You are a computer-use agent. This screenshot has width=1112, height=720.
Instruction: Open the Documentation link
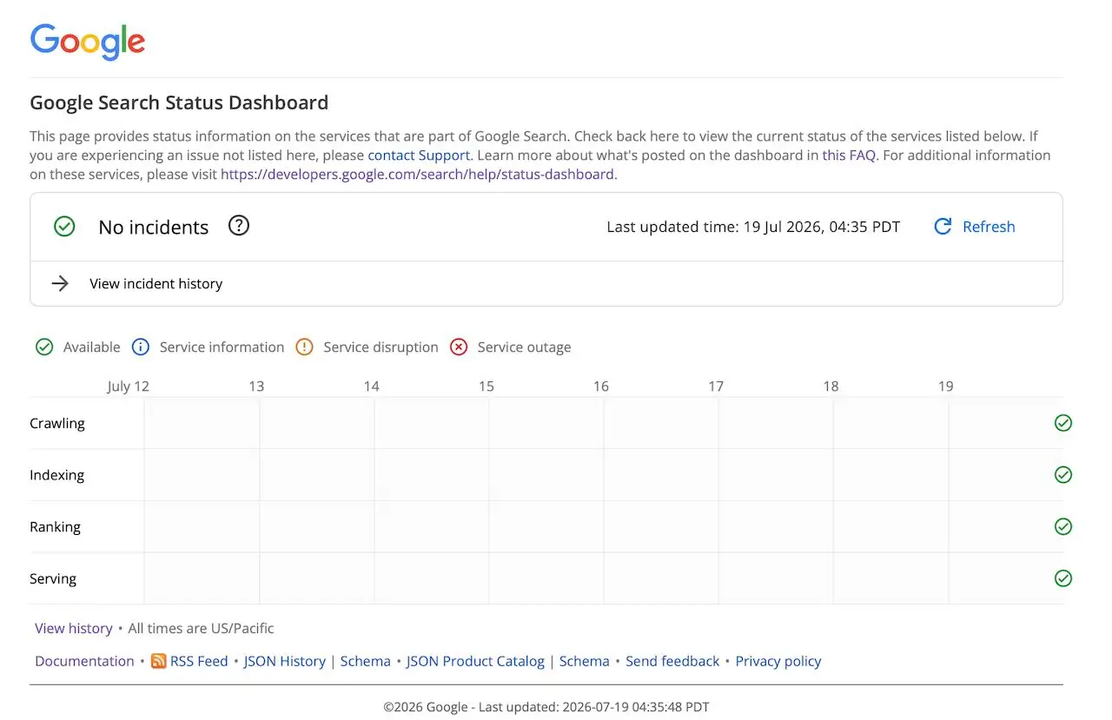coord(84,661)
